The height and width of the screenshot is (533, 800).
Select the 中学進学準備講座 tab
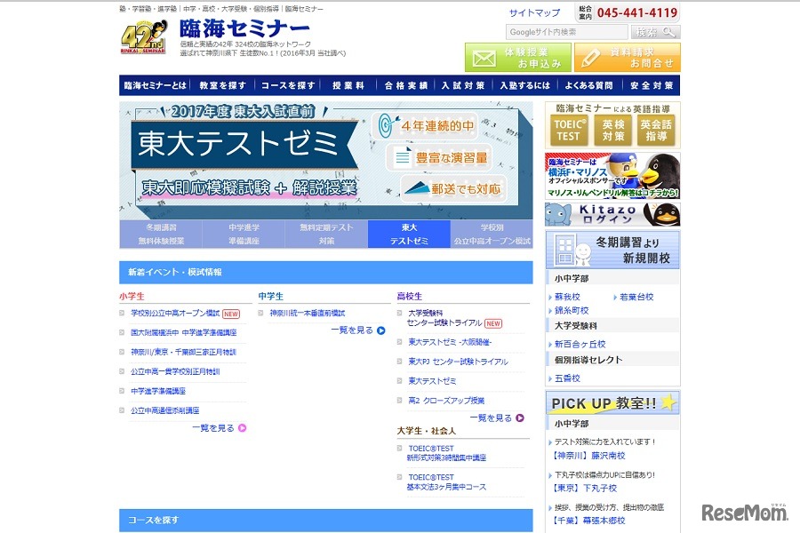coord(244,235)
